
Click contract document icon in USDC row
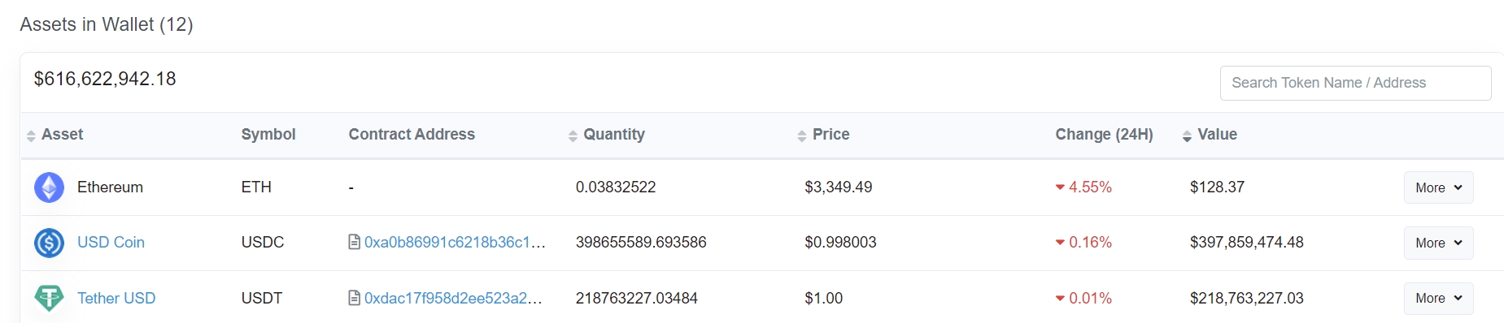(x=355, y=242)
